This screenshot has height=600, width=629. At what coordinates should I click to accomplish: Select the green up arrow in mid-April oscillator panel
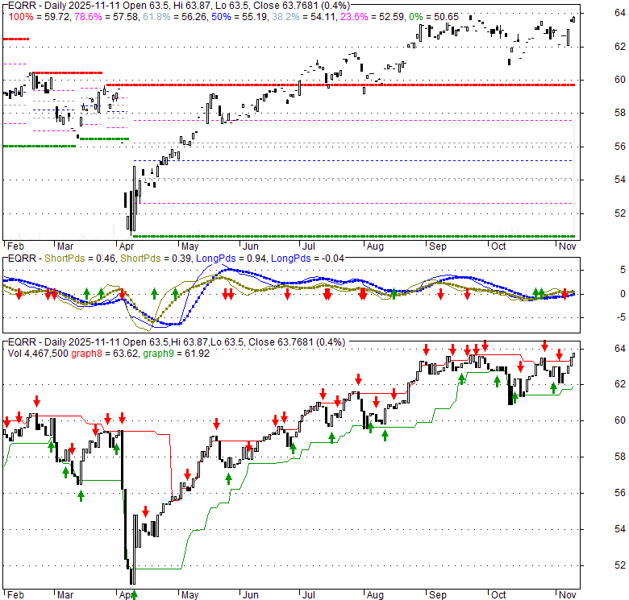pyautogui.click(x=154, y=292)
